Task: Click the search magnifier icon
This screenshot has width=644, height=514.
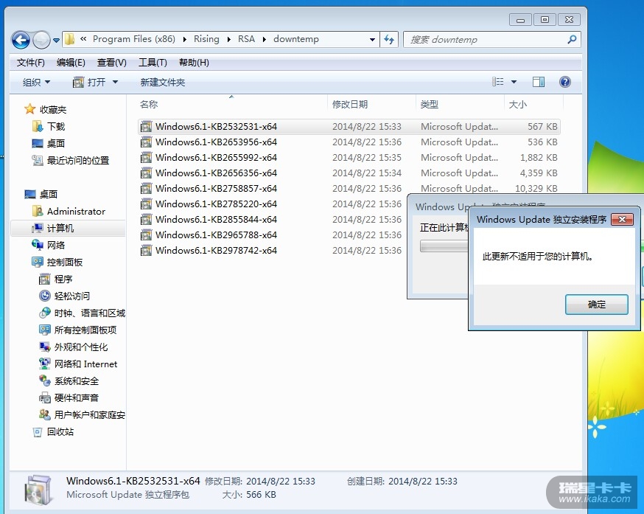Action: [x=572, y=40]
